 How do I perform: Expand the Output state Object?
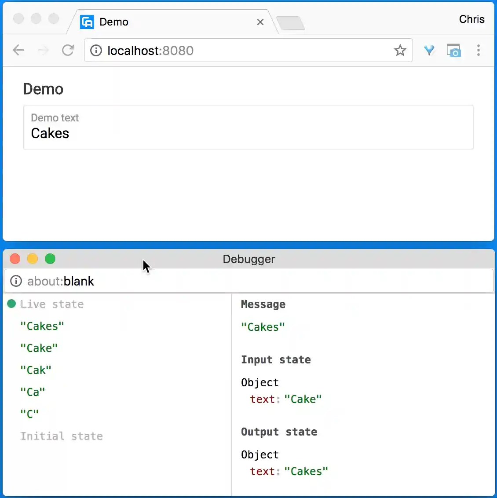(259, 454)
